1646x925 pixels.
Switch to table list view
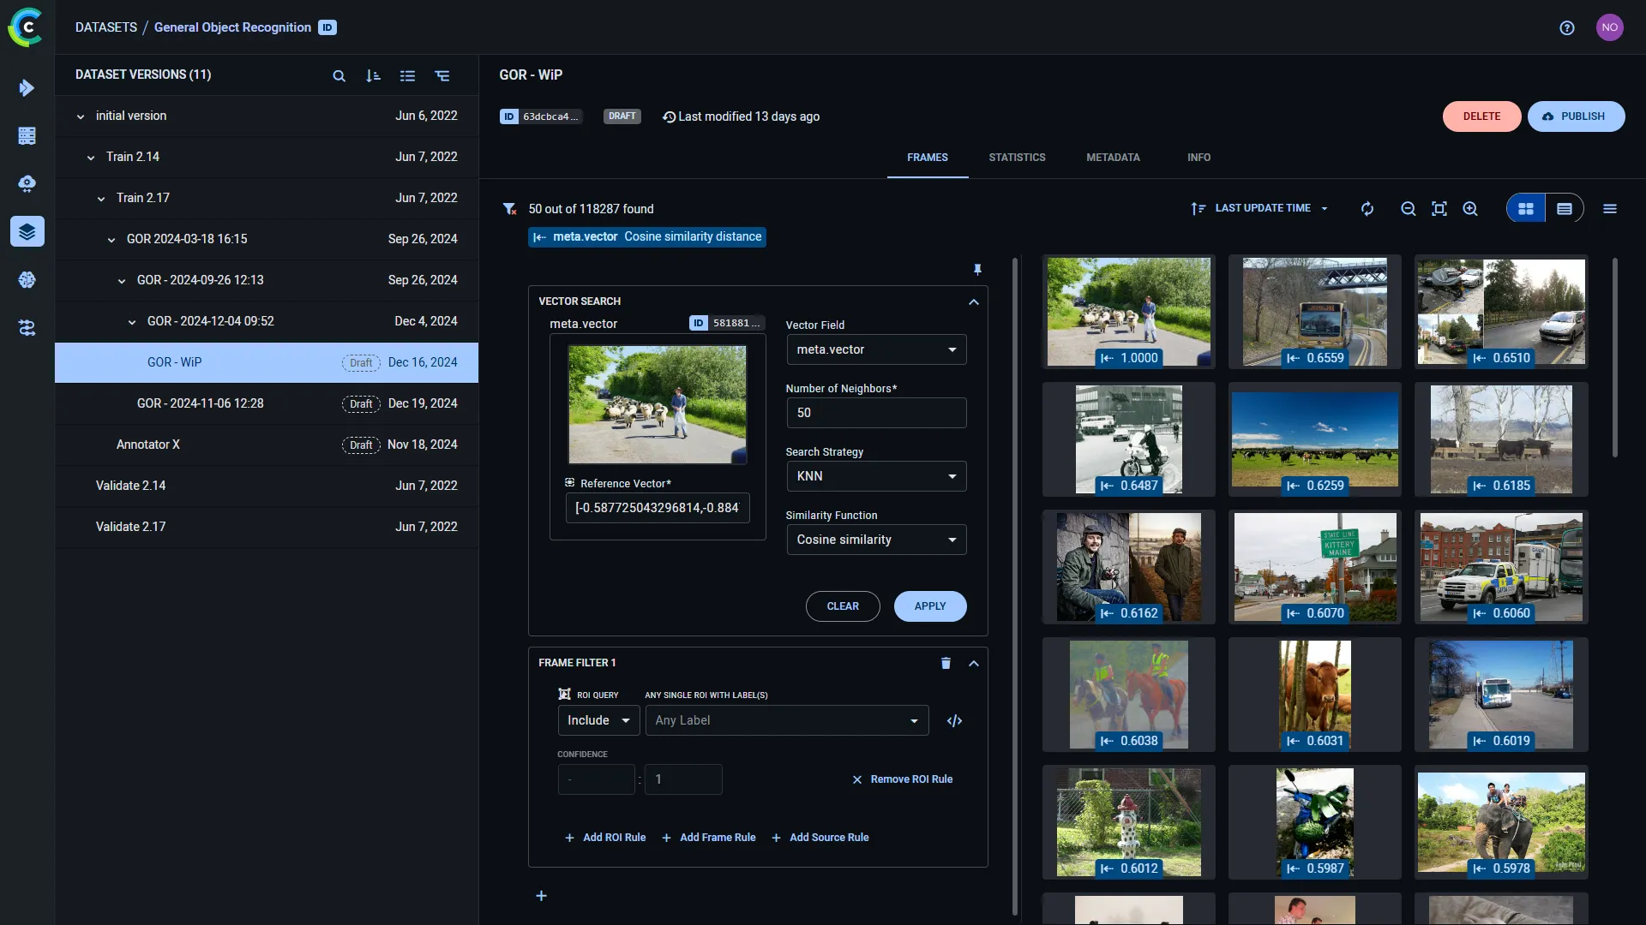coord(1565,209)
